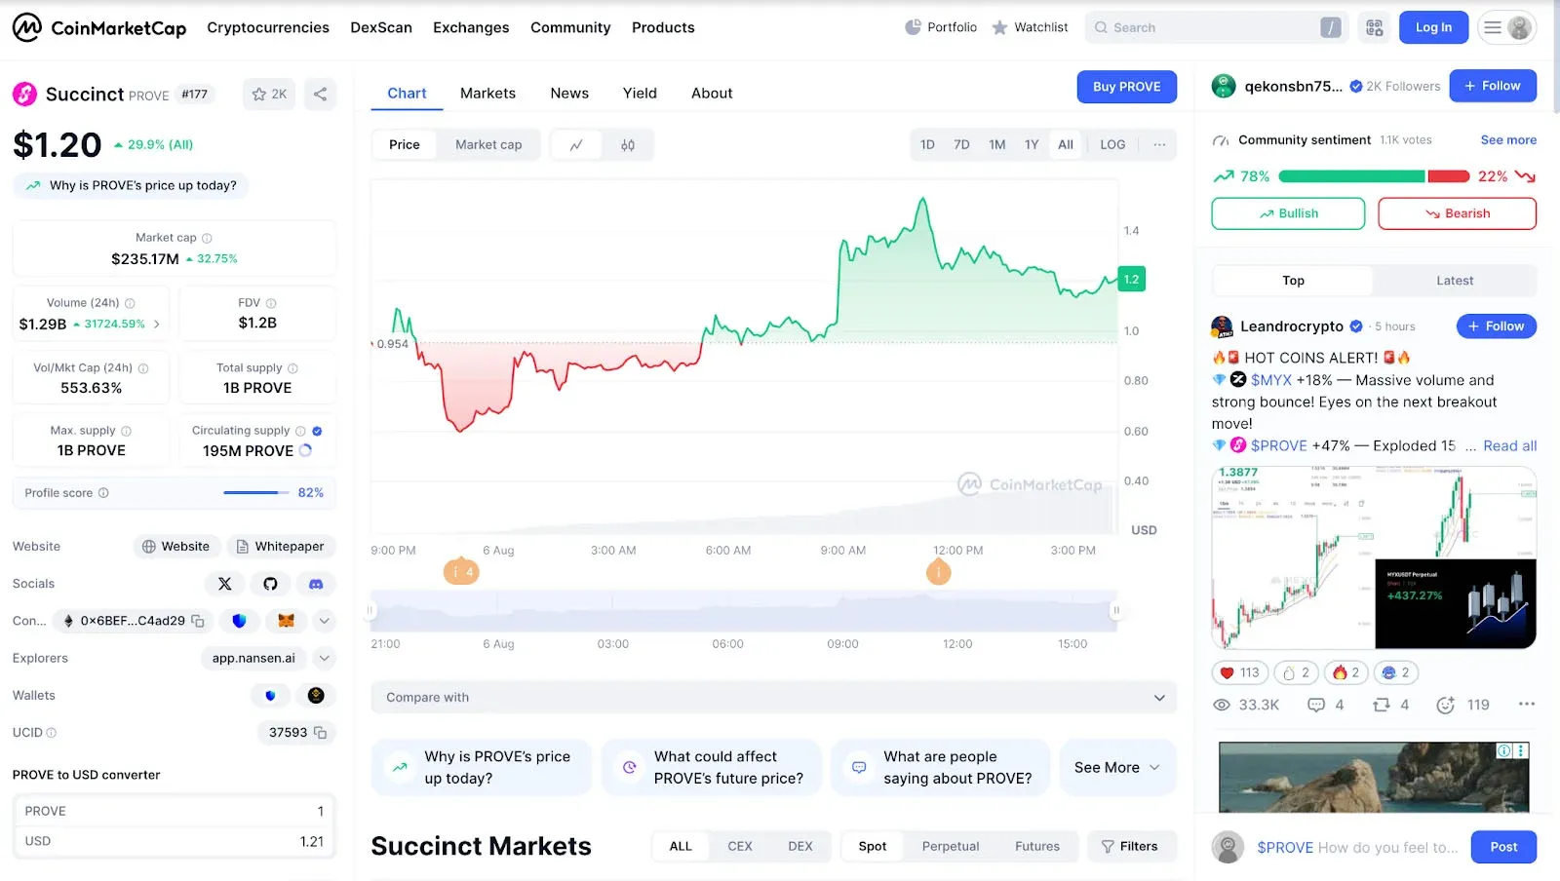Open the project's Discord via its social icon
The height and width of the screenshot is (881, 1560).
click(x=315, y=583)
